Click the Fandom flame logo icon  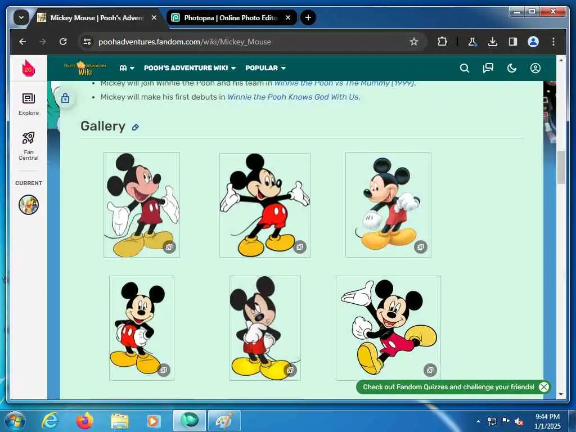point(28,68)
